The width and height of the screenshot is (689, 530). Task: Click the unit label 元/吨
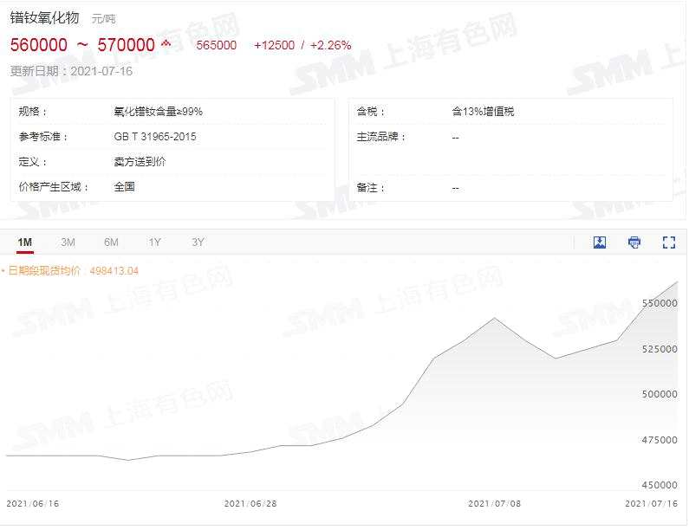coord(104,19)
